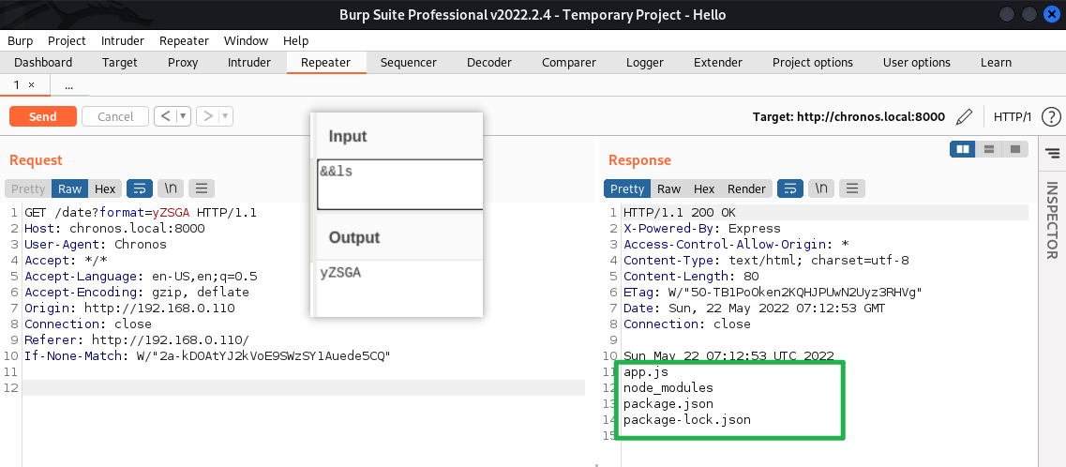1066x467 pixels.
Task: Switch to top-bottom layout icon
Action: (x=989, y=149)
